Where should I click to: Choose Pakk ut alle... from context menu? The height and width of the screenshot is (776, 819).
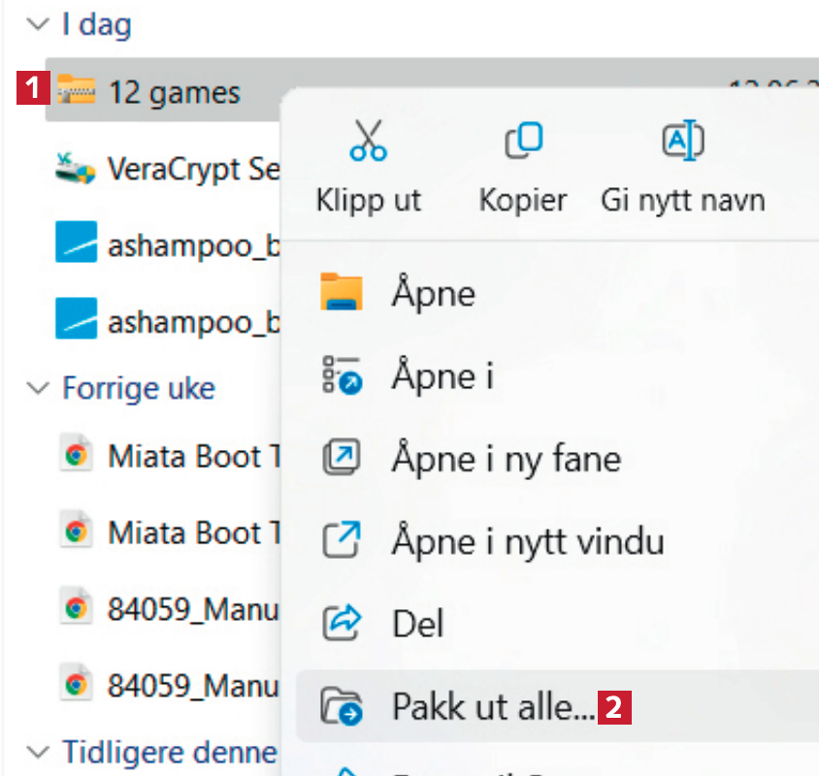coord(492,707)
